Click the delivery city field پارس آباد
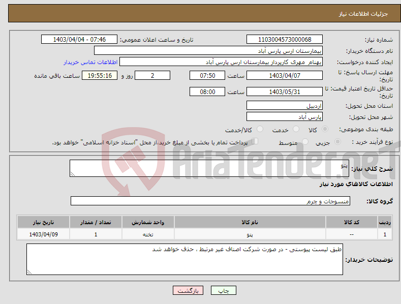401x304 pixels. click(285, 117)
